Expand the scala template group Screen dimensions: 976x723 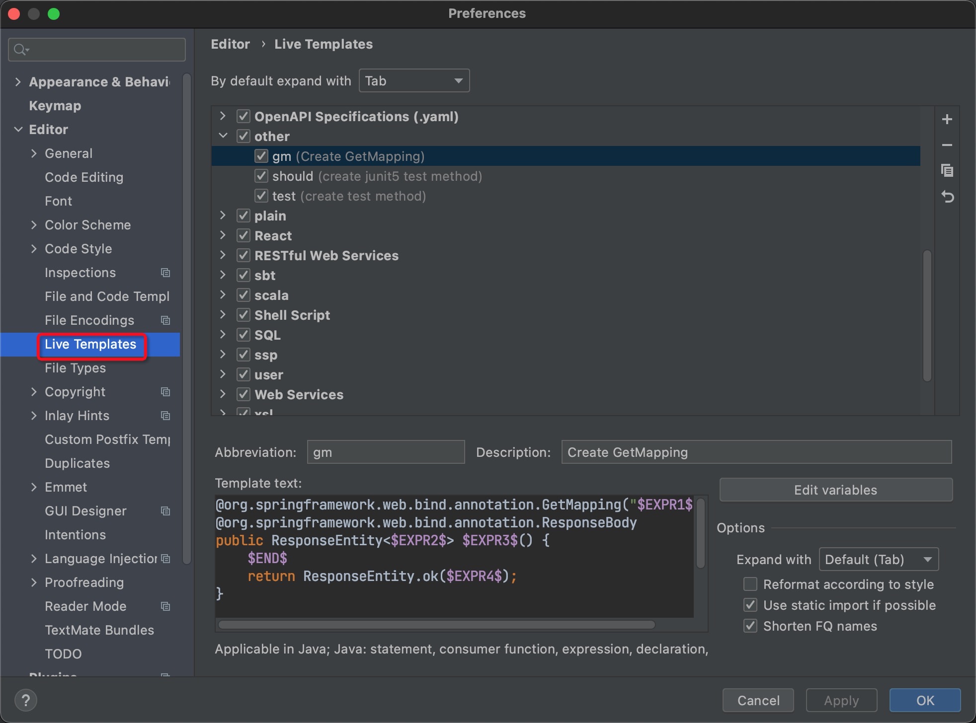click(223, 295)
